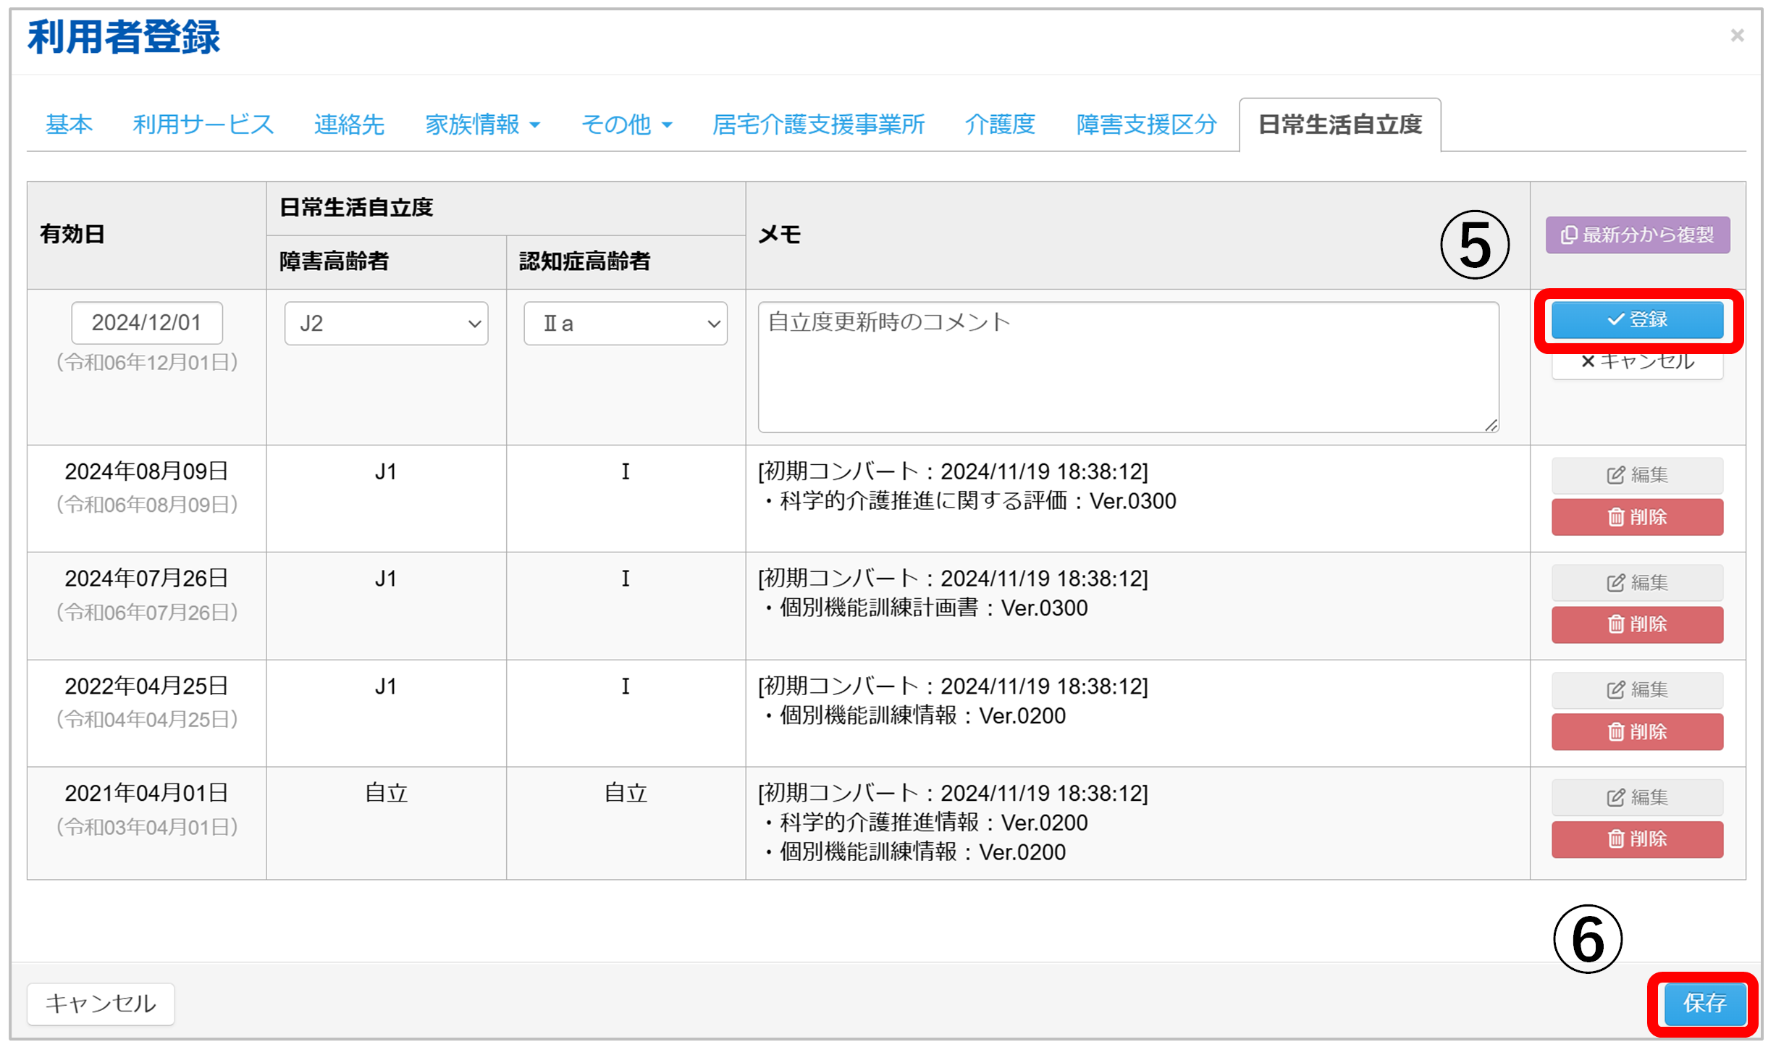Click the 有効日 date field 2024/12/01
Image resolution: width=1776 pixels, height=1055 pixels.
point(146,323)
